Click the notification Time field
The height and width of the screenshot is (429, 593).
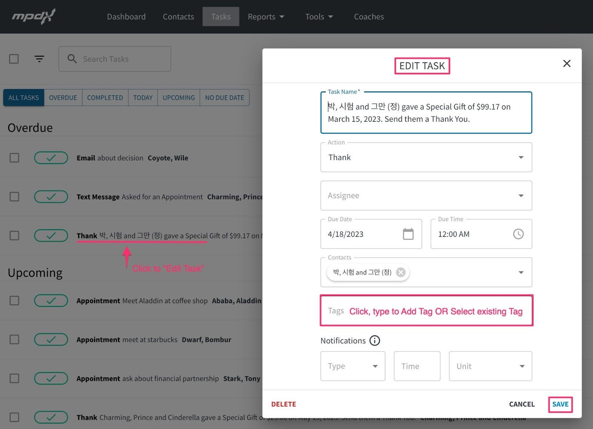[417, 366]
